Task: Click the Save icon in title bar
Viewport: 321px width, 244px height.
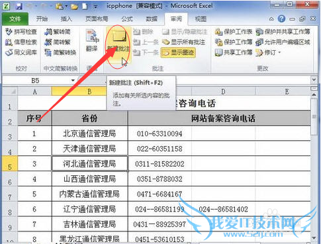Action: (19, 6)
